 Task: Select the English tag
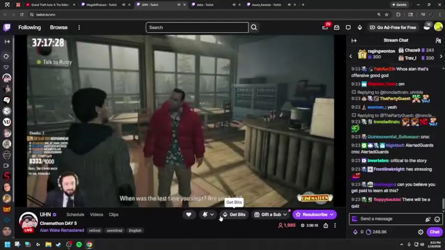click(x=135, y=231)
